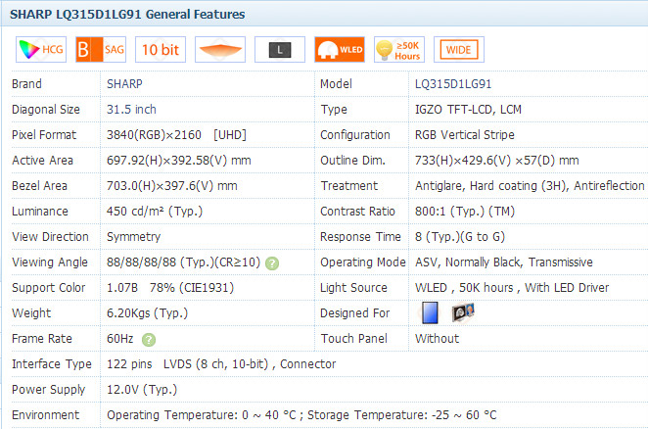Click the Touch Panel label
This screenshot has height=429, width=648.
click(354, 339)
